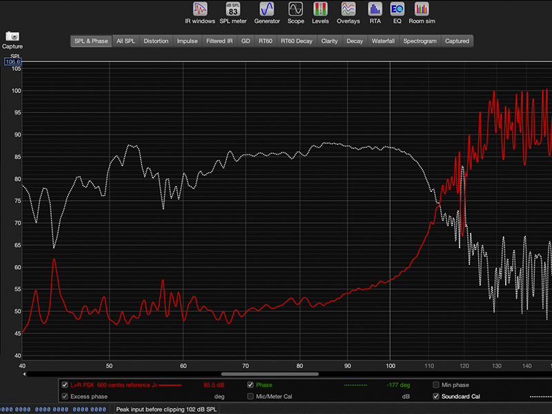This screenshot has width=552, height=414.
Task: Switch to the Waterfall tab
Action: [382, 41]
